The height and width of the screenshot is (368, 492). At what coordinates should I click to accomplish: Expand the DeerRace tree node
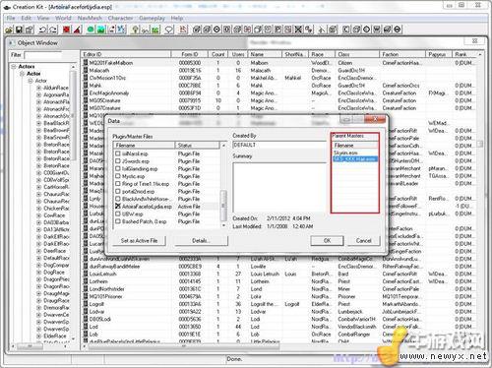coord(38,251)
